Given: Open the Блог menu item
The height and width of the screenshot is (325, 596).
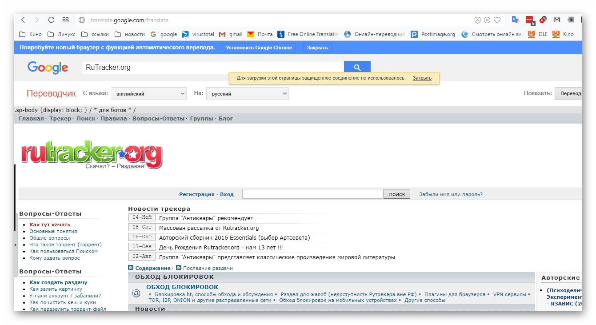Looking at the screenshot, I should 226,119.
